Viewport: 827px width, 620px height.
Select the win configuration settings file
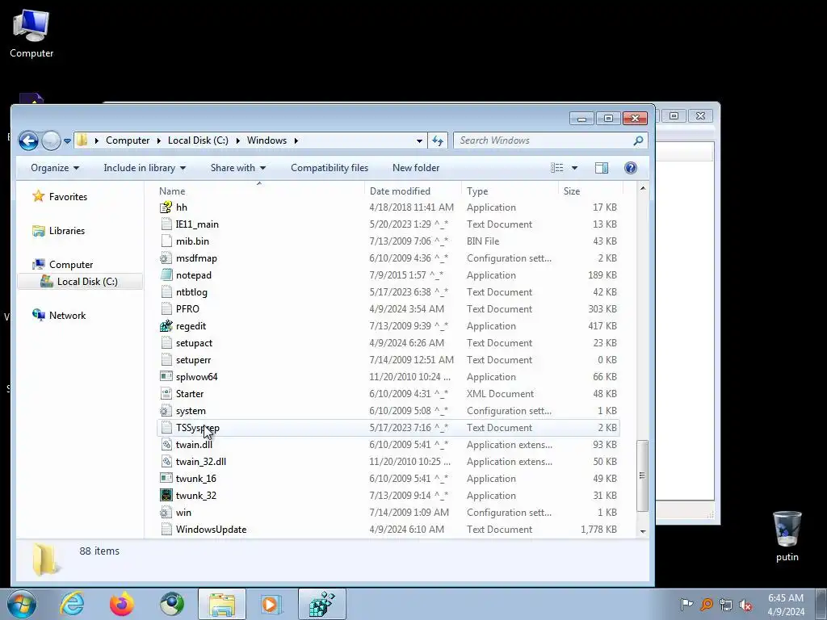[x=388, y=513]
